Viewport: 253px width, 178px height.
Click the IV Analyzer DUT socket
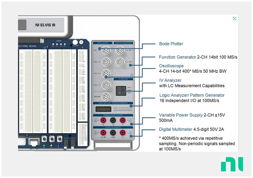click(x=121, y=91)
